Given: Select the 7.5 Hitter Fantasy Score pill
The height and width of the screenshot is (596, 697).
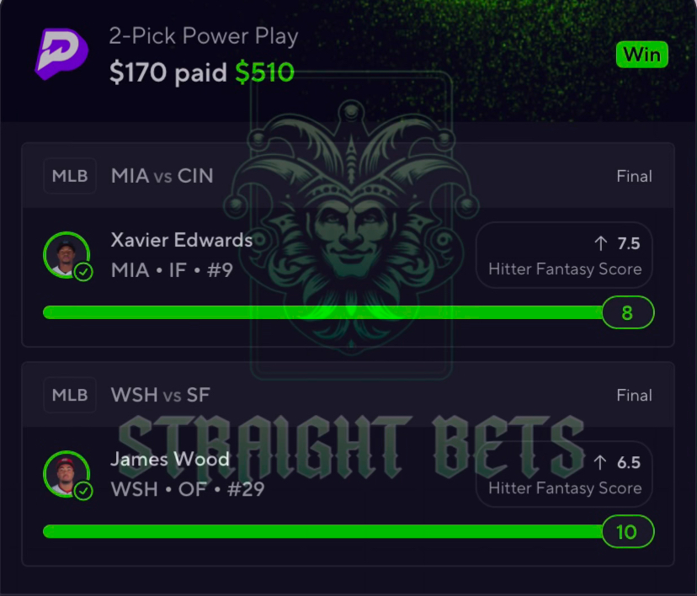Looking at the screenshot, I should pyautogui.click(x=564, y=255).
